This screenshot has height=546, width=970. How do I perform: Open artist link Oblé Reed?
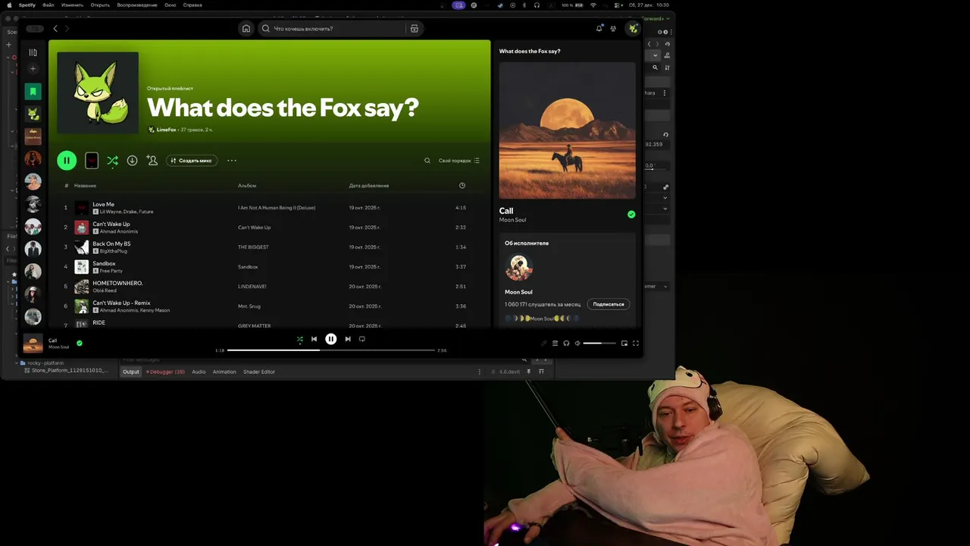click(x=105, y=290)
